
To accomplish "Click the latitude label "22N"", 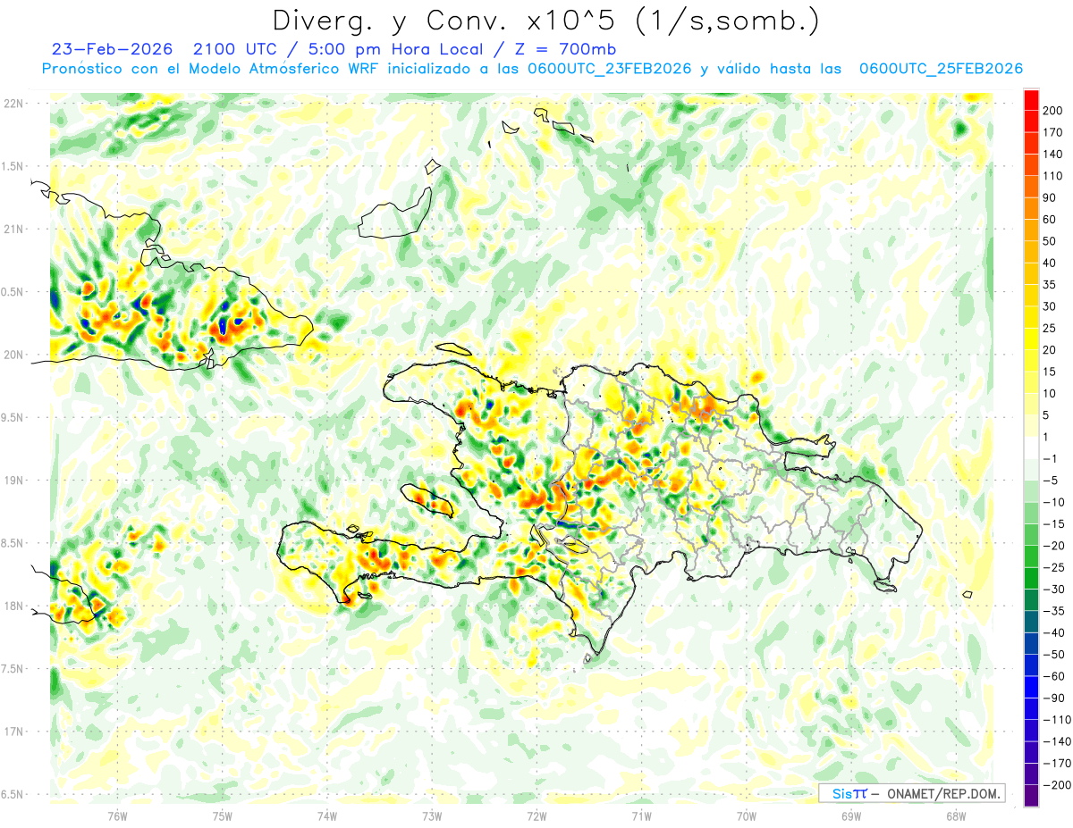I will [13, 104].
